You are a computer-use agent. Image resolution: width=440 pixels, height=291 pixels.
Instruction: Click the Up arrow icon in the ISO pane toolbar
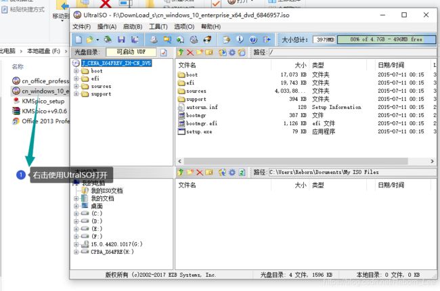(181, 52)
